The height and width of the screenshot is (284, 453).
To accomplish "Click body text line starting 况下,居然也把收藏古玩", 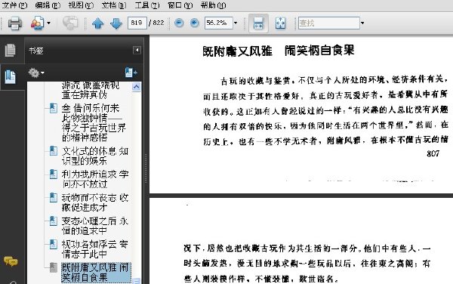I will 307,248.
